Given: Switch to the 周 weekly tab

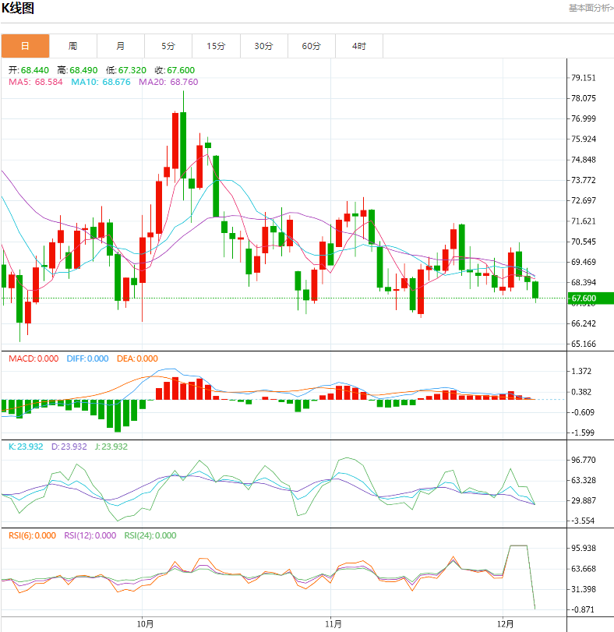Looking at the screenshot, I should pyautogui.click(x=72, y=46).
